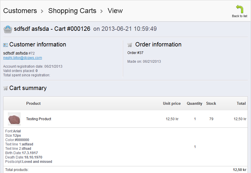Click the Customer information card icon
251x173 pixels.
(x=6, y=45)
